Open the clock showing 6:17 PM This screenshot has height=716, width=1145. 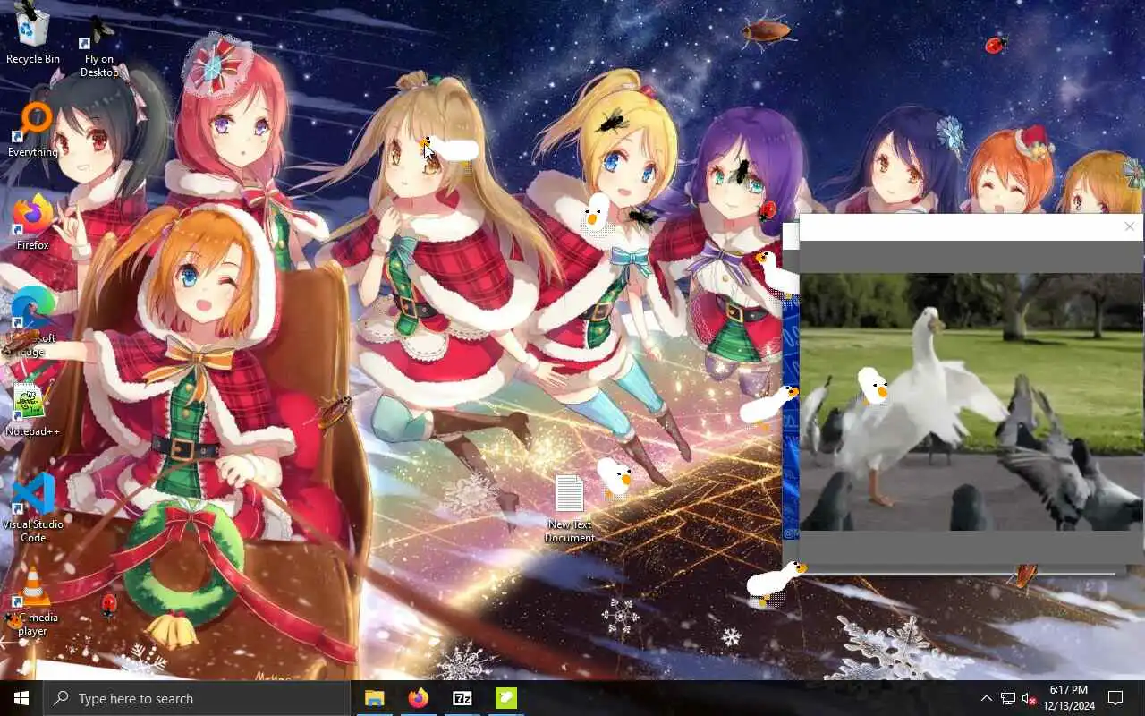(x=1069, y=698)
